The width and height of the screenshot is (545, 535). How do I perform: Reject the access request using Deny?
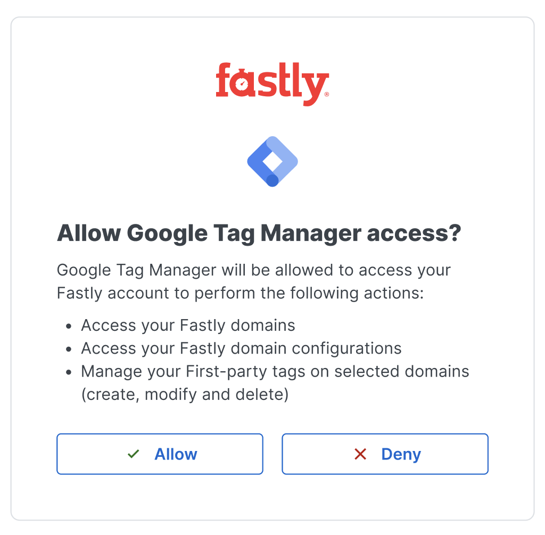tap(384, 454)
